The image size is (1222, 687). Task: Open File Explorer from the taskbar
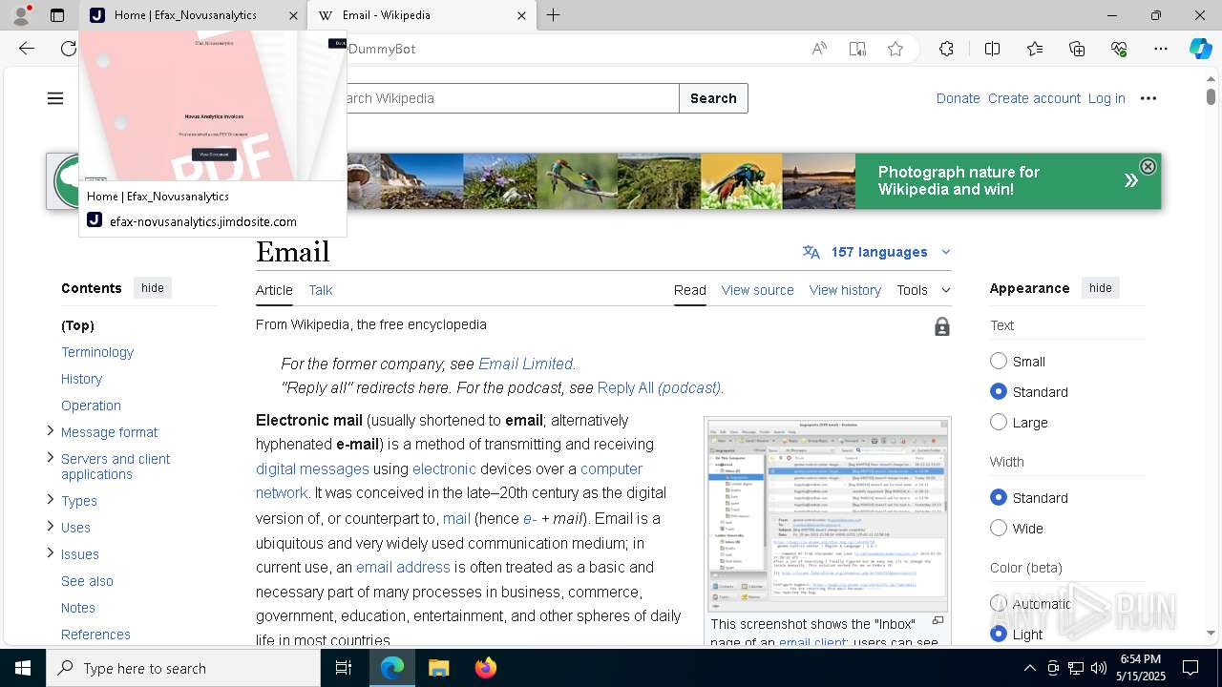point(439,668)
